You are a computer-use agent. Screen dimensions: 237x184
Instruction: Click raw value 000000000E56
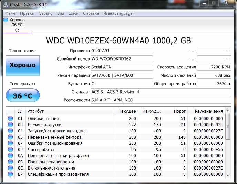208,149
